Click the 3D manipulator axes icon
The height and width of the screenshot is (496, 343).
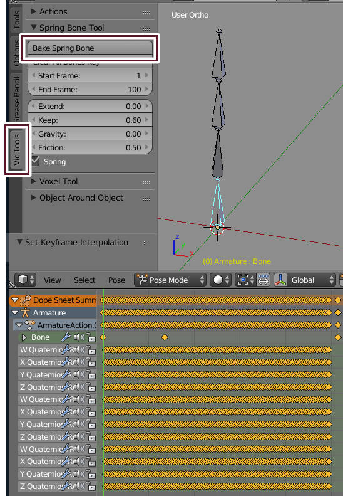280,280
